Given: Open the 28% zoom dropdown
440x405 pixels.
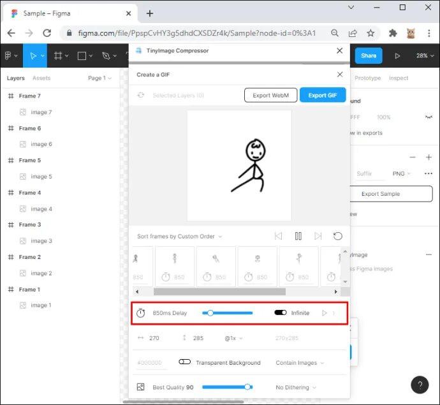Looking at the screenshot, I should (x=425, y=55).
